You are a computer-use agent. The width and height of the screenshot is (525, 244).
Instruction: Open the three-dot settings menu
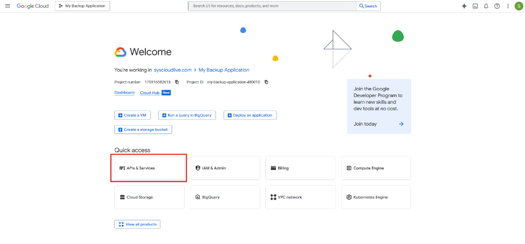507,6
